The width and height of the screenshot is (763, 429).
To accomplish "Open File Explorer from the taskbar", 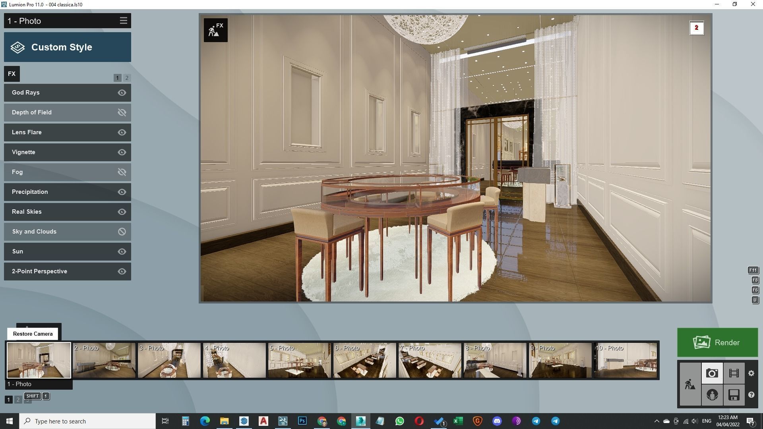I will 224,421.
